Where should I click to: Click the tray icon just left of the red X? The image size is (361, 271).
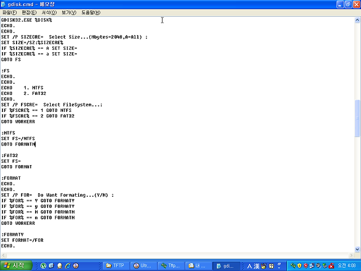tap(325, 265)
